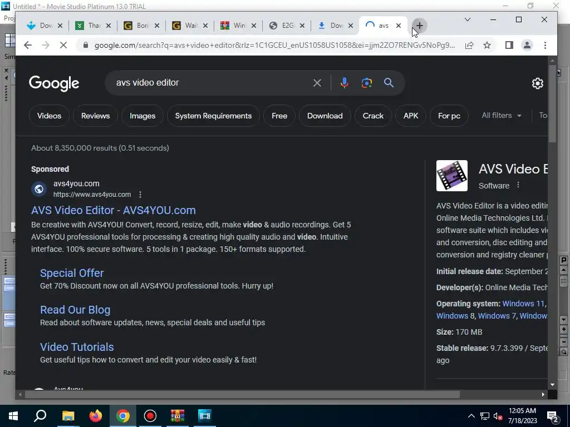Open AVS Video Editor - AVS4YOU.com link
The width and height of the screenshot is (570, 427).
pos(114,210)
